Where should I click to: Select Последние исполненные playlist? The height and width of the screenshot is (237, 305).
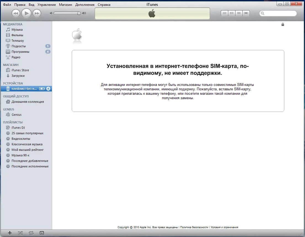coord(26,166)
